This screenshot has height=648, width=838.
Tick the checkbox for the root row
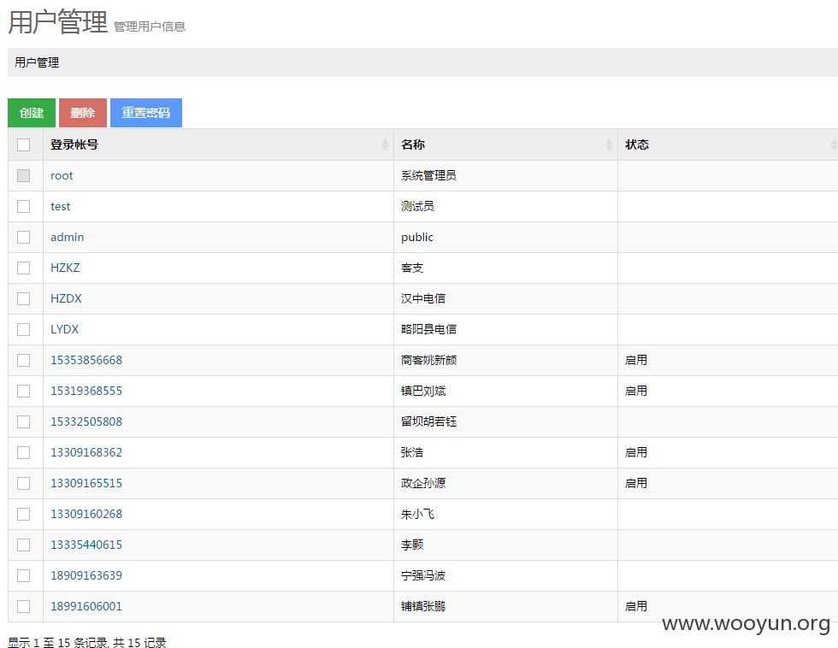pos(24,176)
